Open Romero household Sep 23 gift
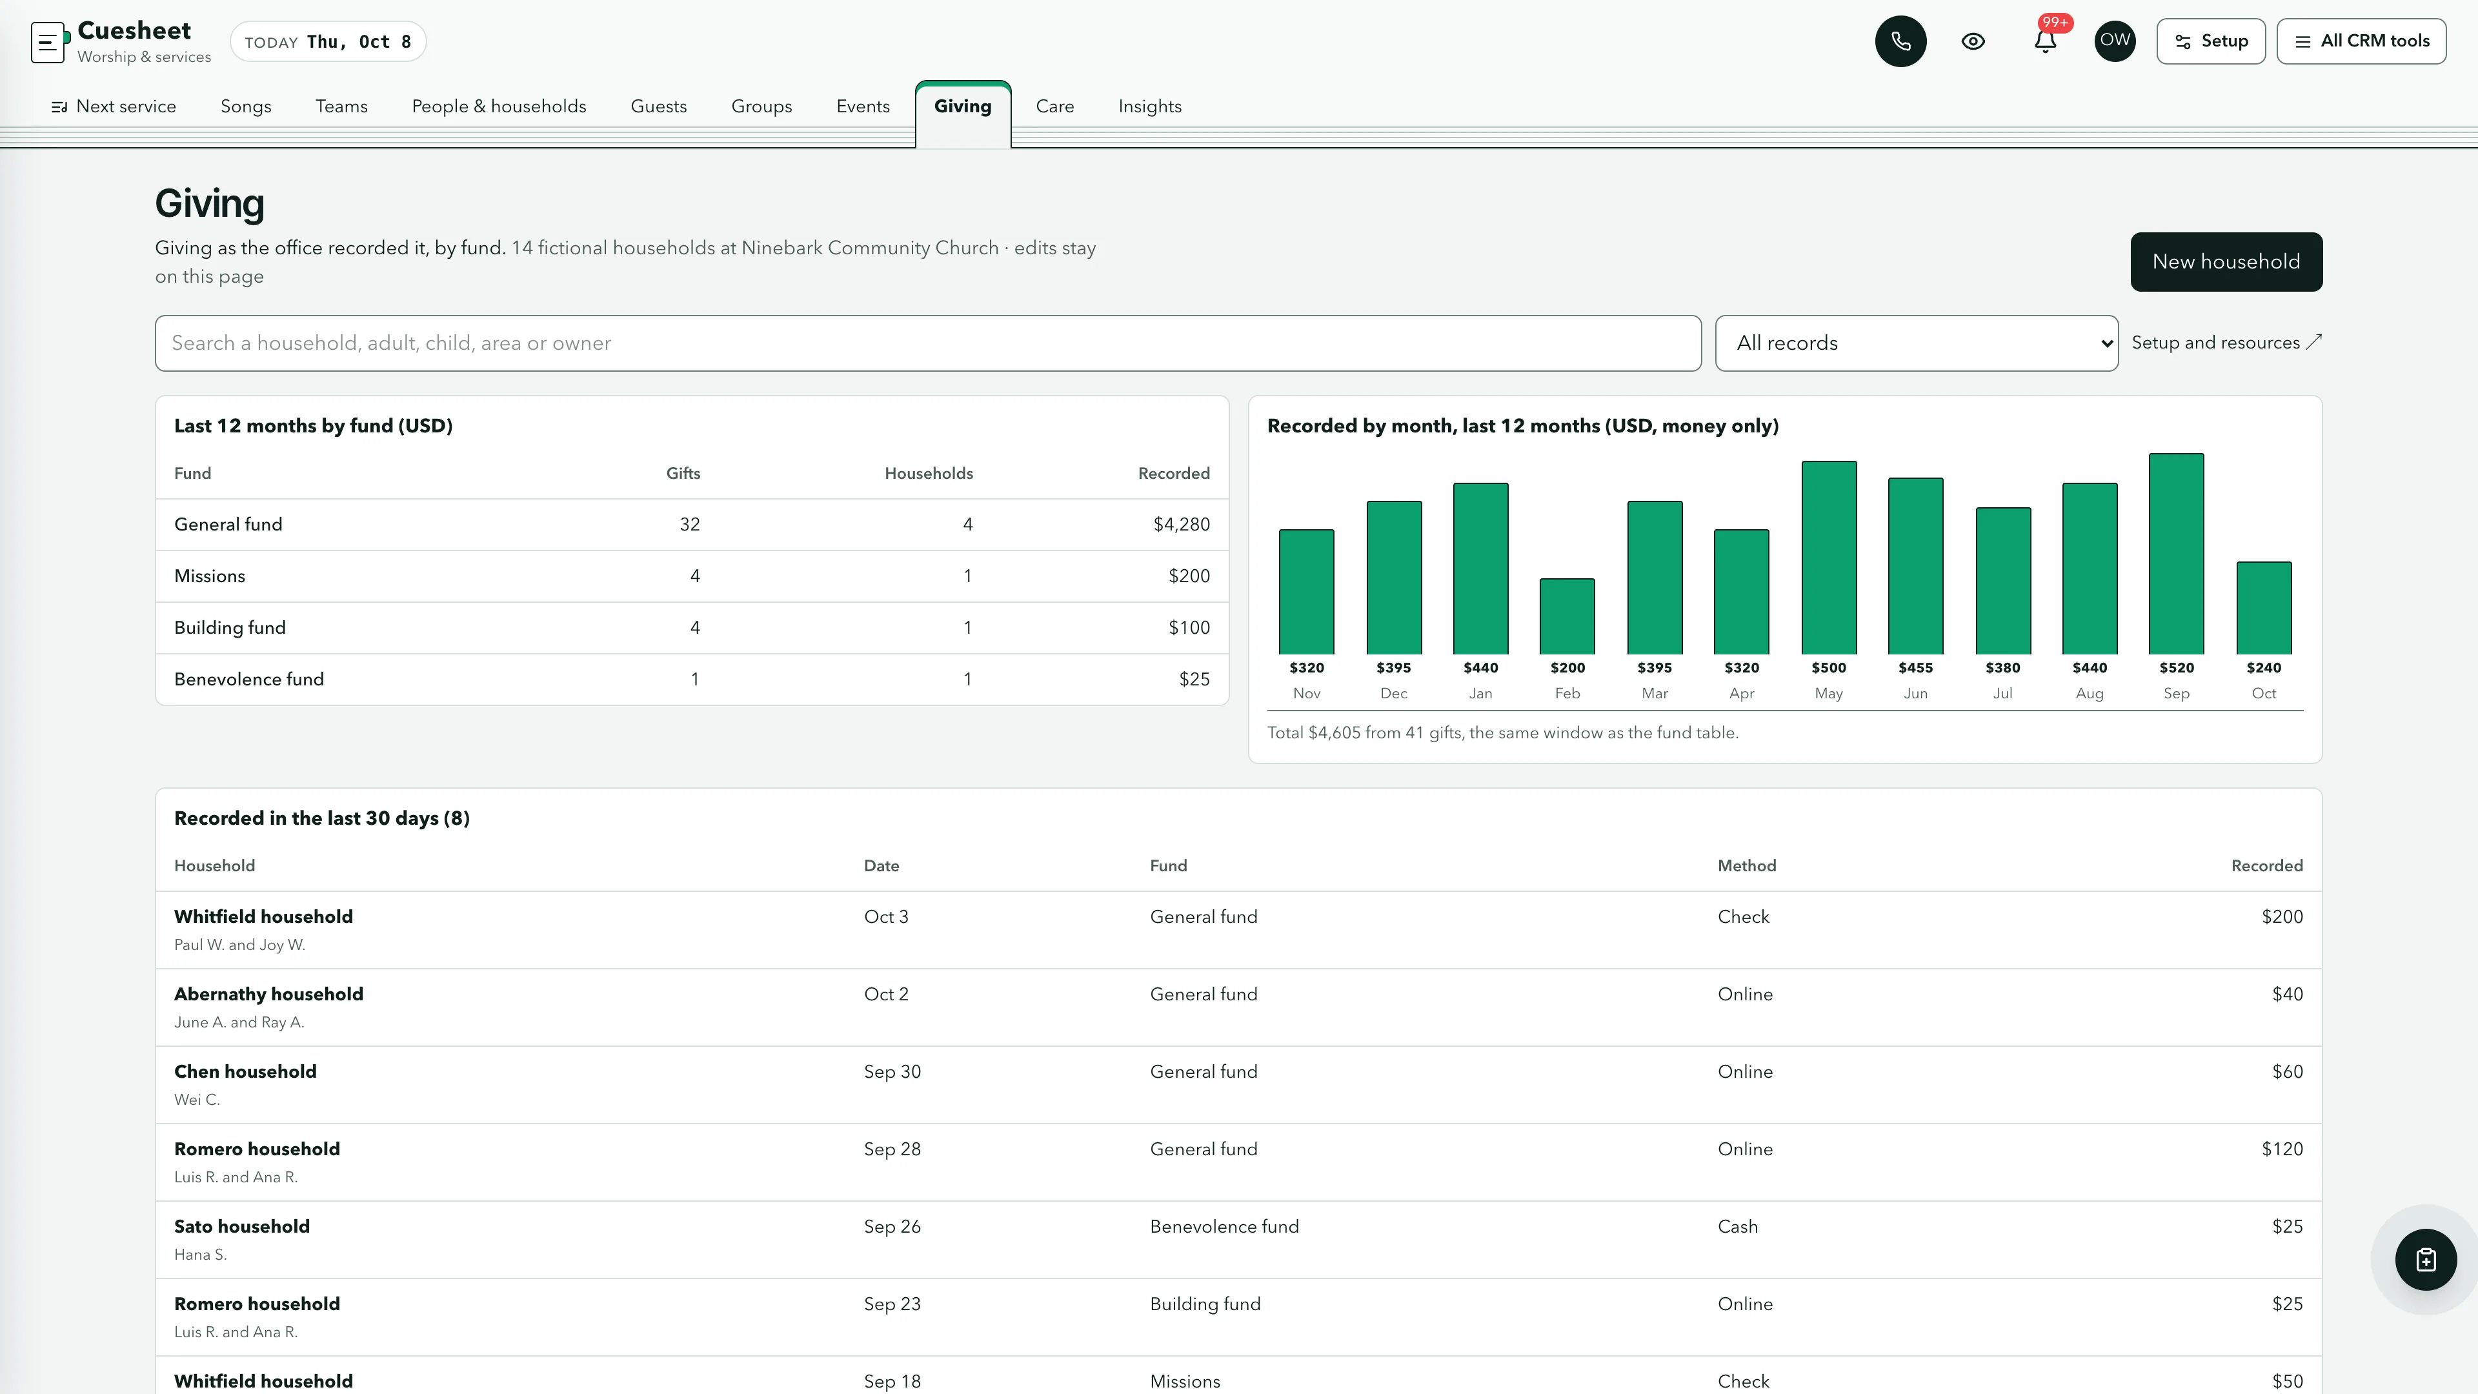 click(x=1238, y=1317)
